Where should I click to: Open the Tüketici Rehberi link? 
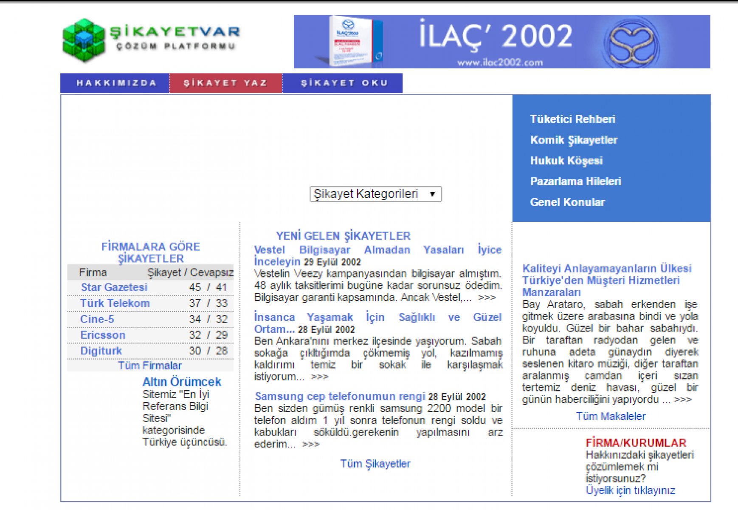572,119
